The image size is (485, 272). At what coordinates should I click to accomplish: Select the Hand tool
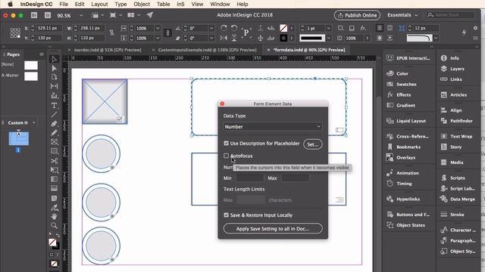point(54,217)
